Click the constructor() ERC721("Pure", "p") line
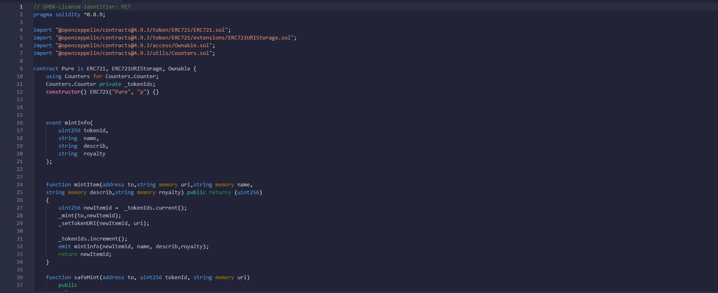 [102, 92]
